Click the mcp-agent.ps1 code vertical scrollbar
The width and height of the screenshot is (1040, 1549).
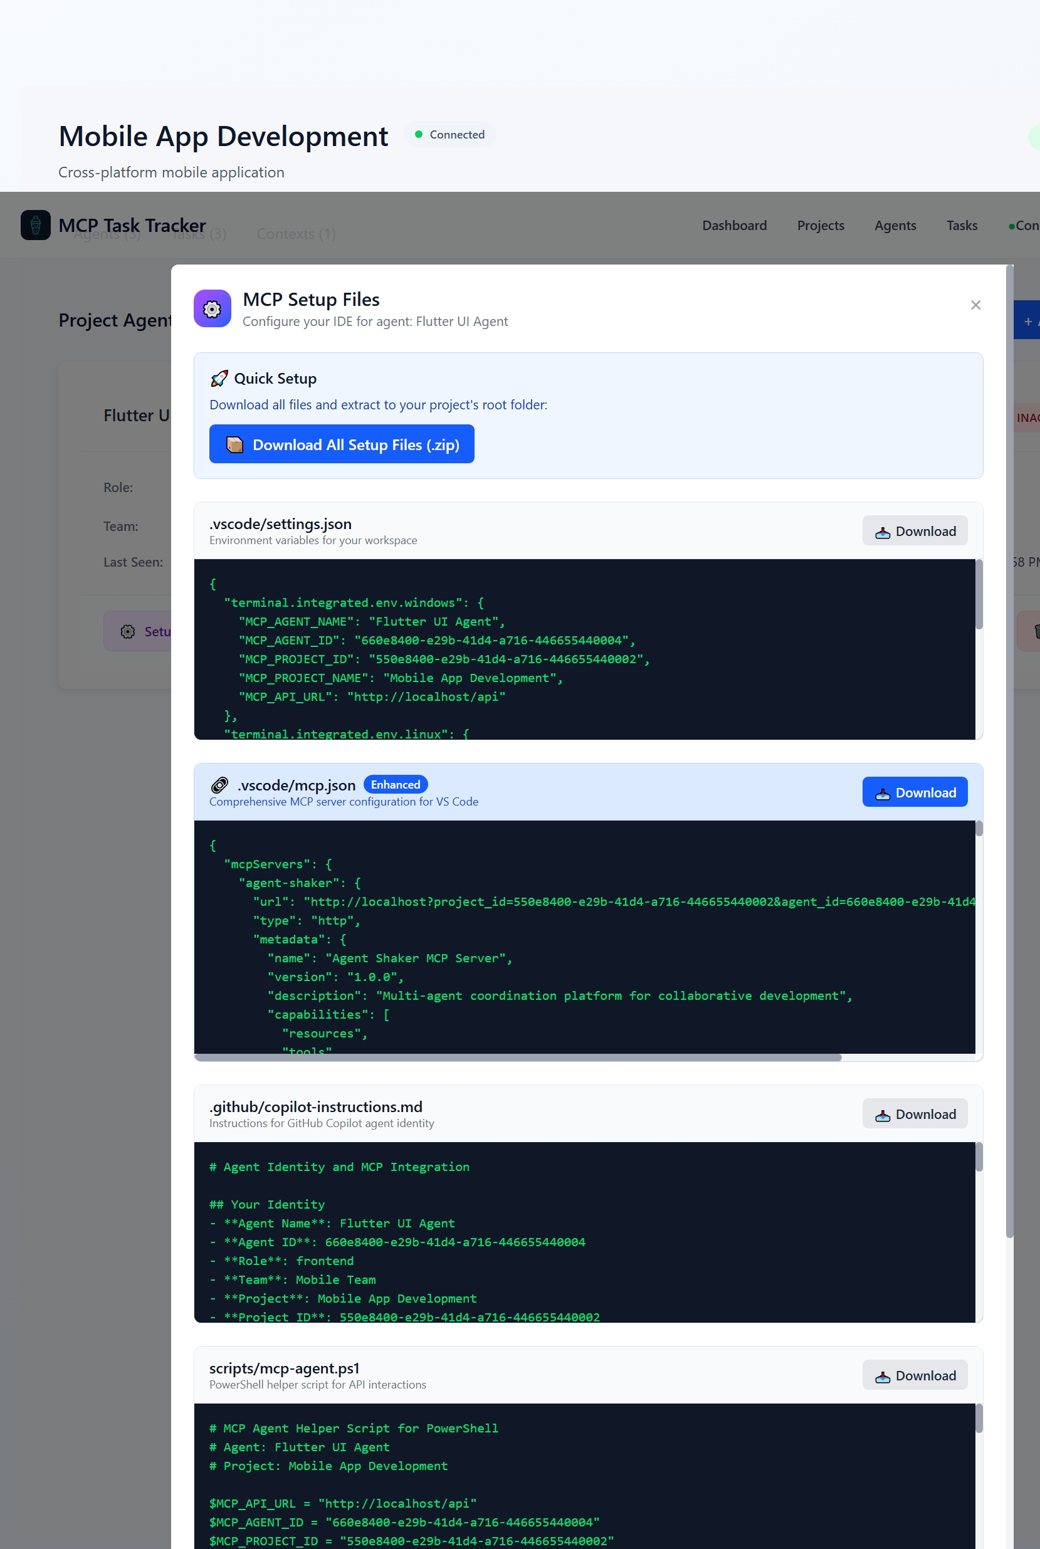(x=979, y=1419)
